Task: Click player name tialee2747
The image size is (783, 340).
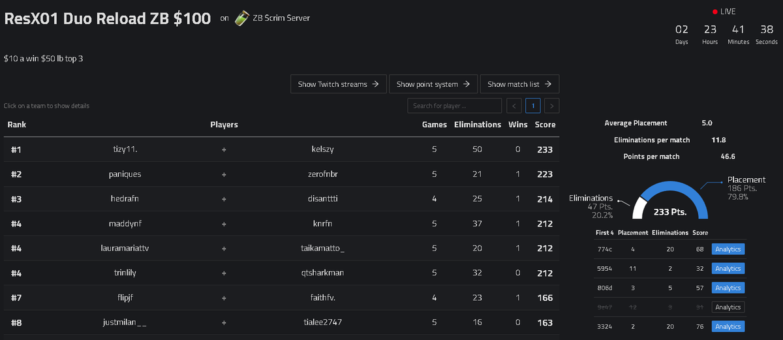Action: point(323,322)
